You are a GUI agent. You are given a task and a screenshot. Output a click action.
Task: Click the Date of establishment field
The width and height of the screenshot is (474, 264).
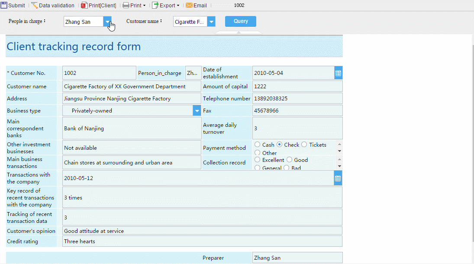(293, 73)
